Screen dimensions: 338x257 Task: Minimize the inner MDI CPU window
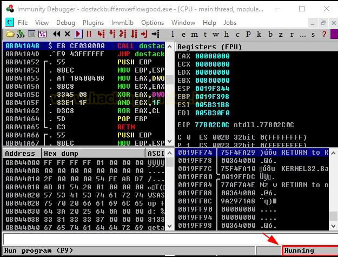(313, 23)
